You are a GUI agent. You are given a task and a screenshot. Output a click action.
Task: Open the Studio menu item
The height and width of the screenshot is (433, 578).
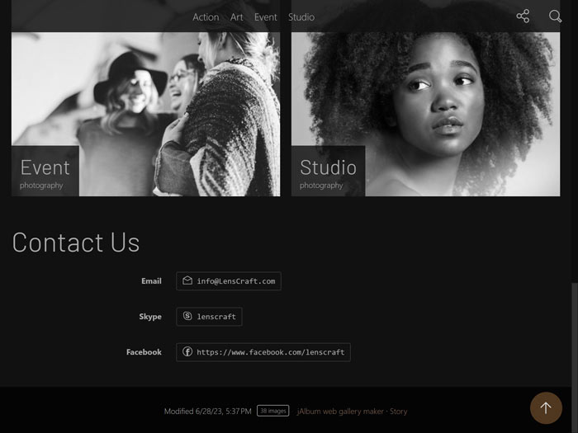[301, 17]
